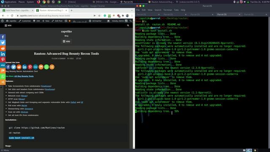This screenshot has height=152, width=270.
Task: Open All Bug Bounty Tools link
Action: coord(24,76)
